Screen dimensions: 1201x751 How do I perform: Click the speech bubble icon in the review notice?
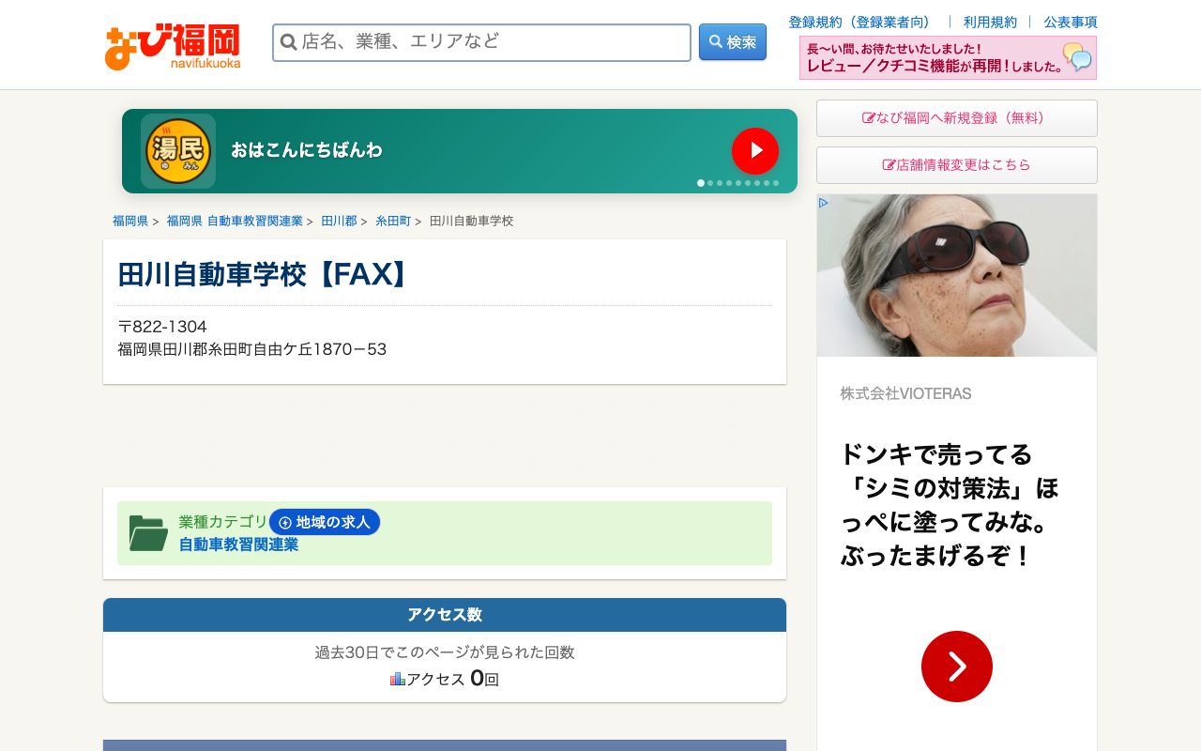[1077, 58]
